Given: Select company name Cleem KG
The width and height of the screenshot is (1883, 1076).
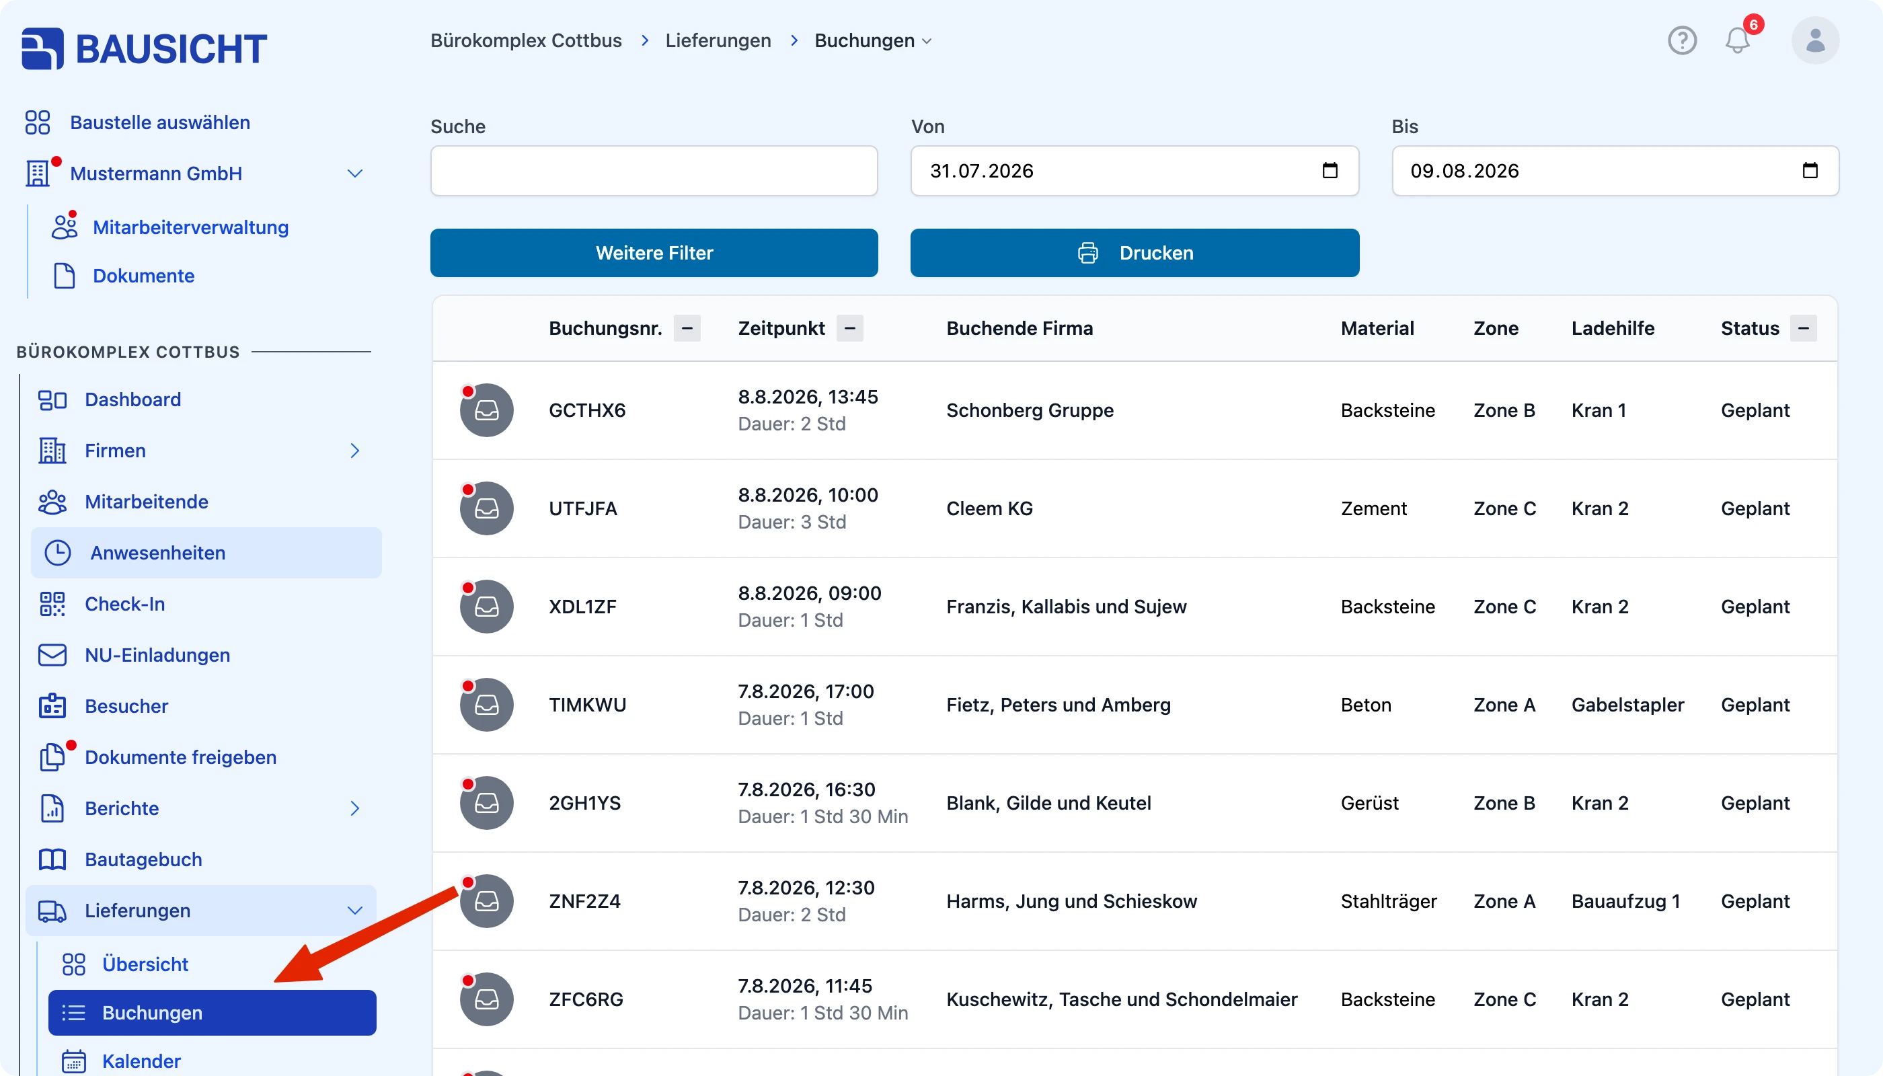Looking at the screenshot, I should pos(989,508).
